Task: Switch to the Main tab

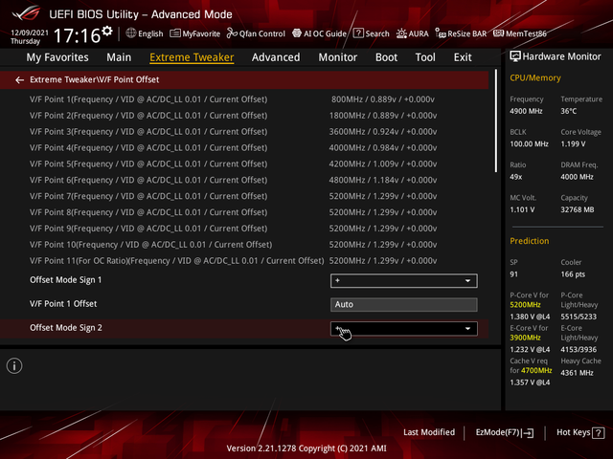Action: coord(119,57)
